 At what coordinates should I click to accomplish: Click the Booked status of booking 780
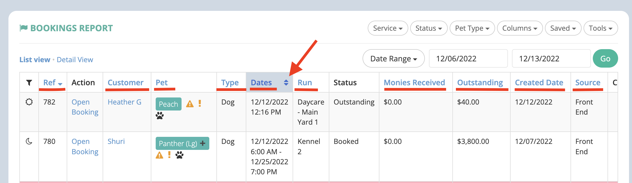[x=346, y=141]
